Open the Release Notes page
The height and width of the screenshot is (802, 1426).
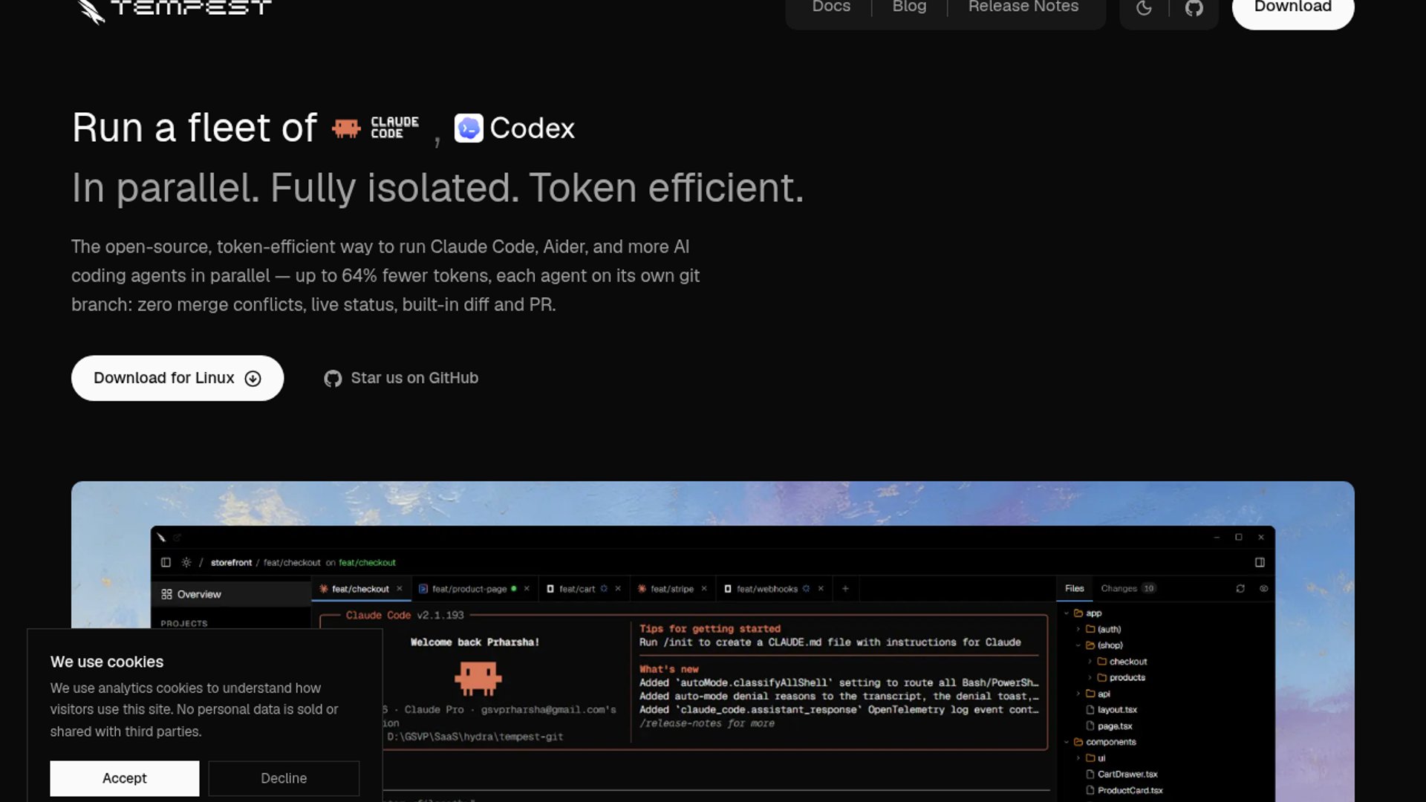pos(1023,7)
